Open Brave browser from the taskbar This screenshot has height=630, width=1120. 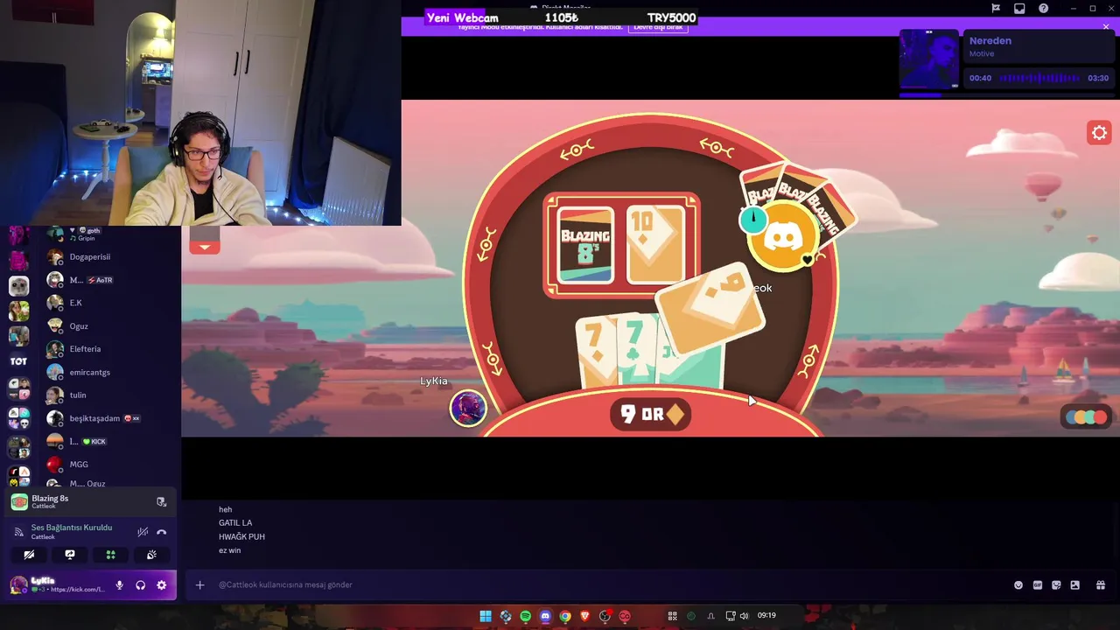pyautogui.click(x=585, y=616)
